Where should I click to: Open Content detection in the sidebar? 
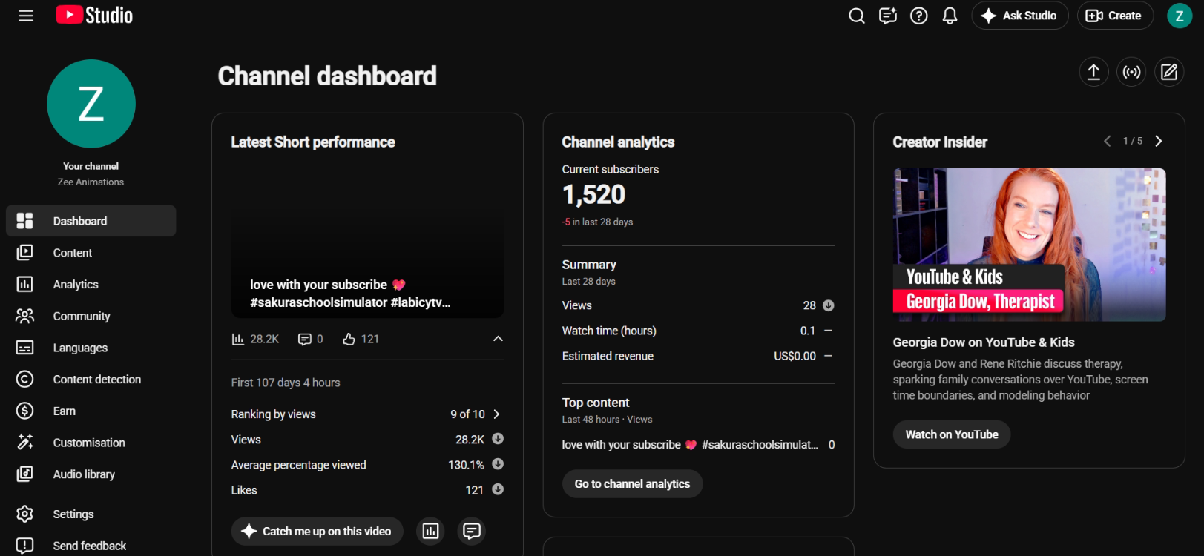(91, 380)
